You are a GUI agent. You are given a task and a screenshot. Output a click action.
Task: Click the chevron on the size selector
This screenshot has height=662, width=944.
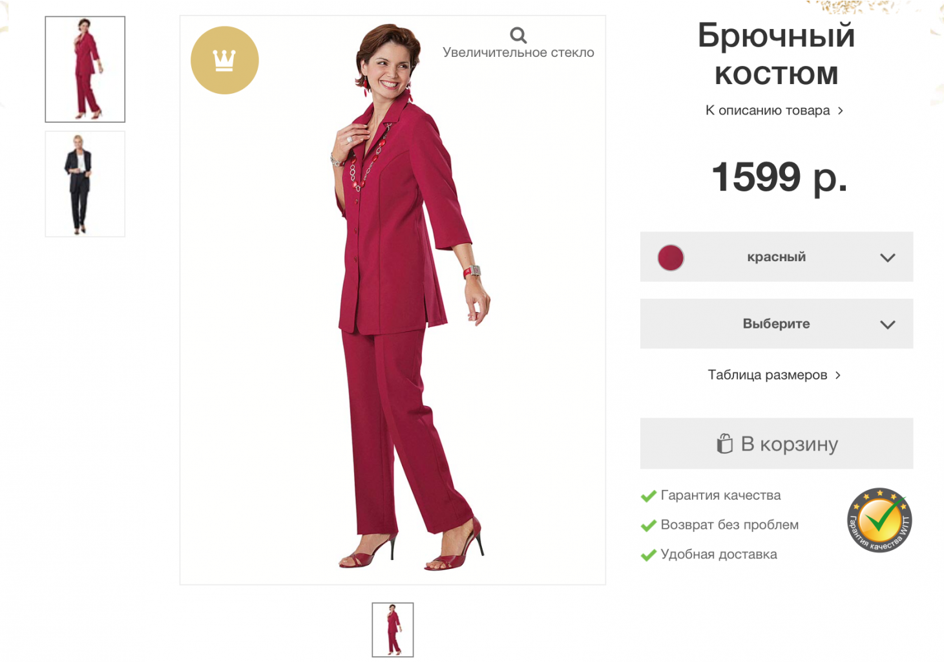pos(888,325)
